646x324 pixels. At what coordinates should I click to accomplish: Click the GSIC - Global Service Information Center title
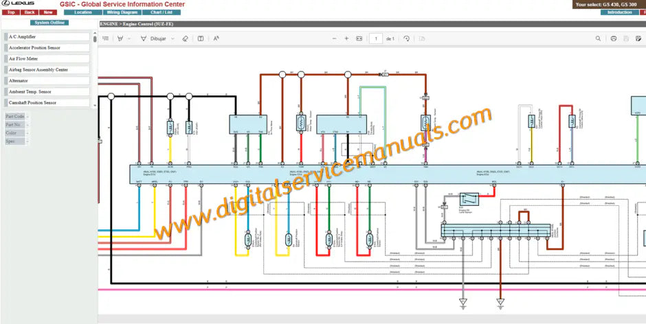pos(122,4)
